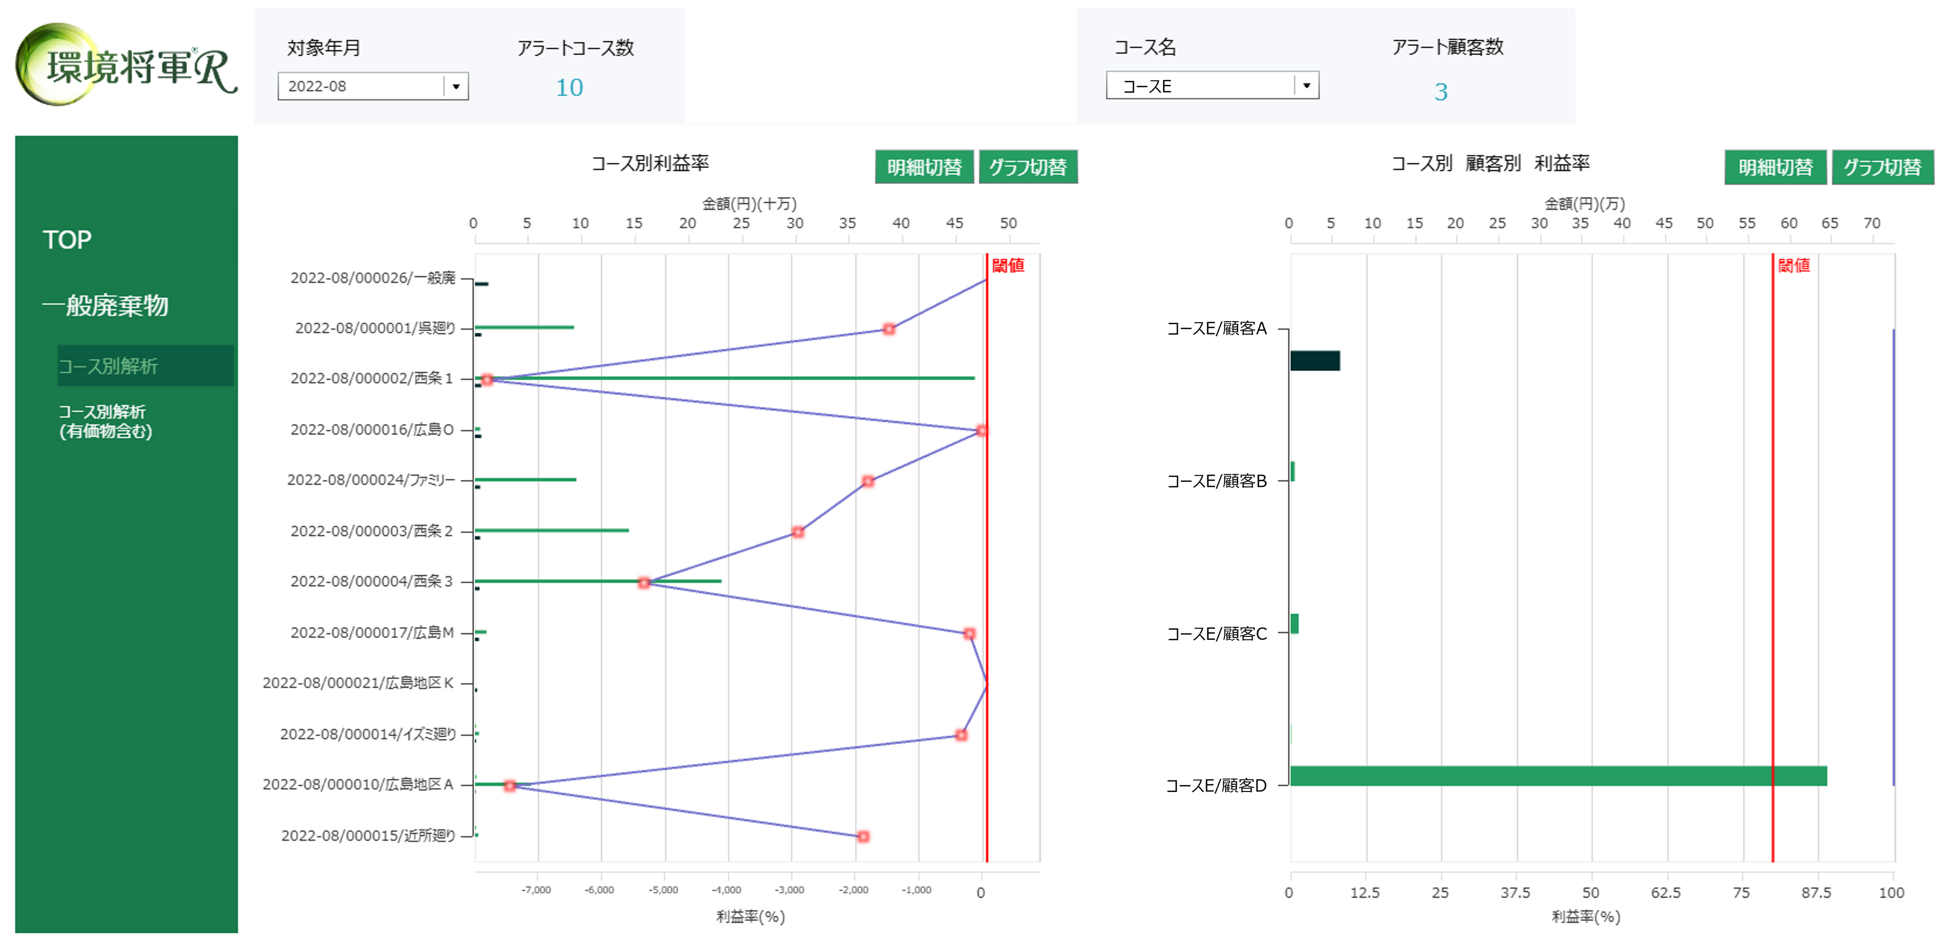
Task: Open the 対象年月 dropdown arrow
Action: (456, 87)
